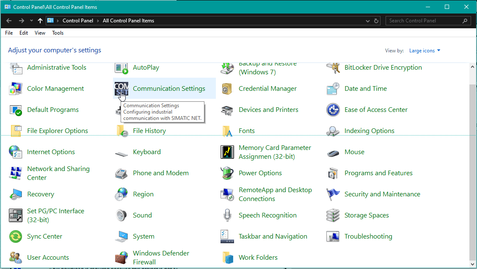
Task: Open the Taskbar and Navigation icon
Action: (227, 236)
